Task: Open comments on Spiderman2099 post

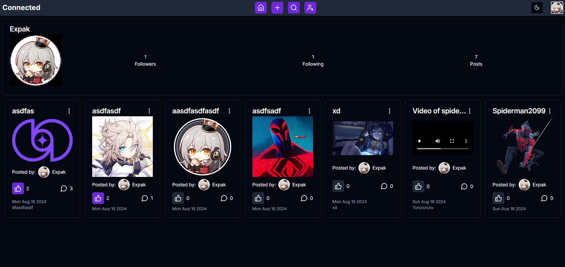Action: point(544,198)
